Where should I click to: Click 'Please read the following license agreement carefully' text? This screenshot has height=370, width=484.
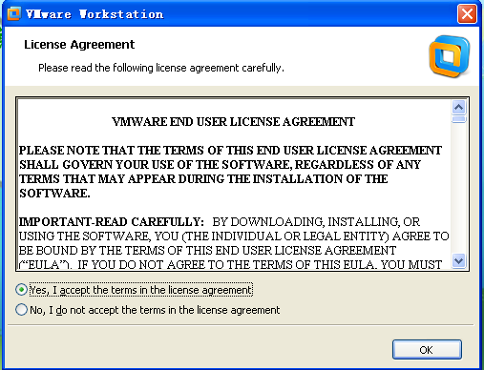(161, 68)
